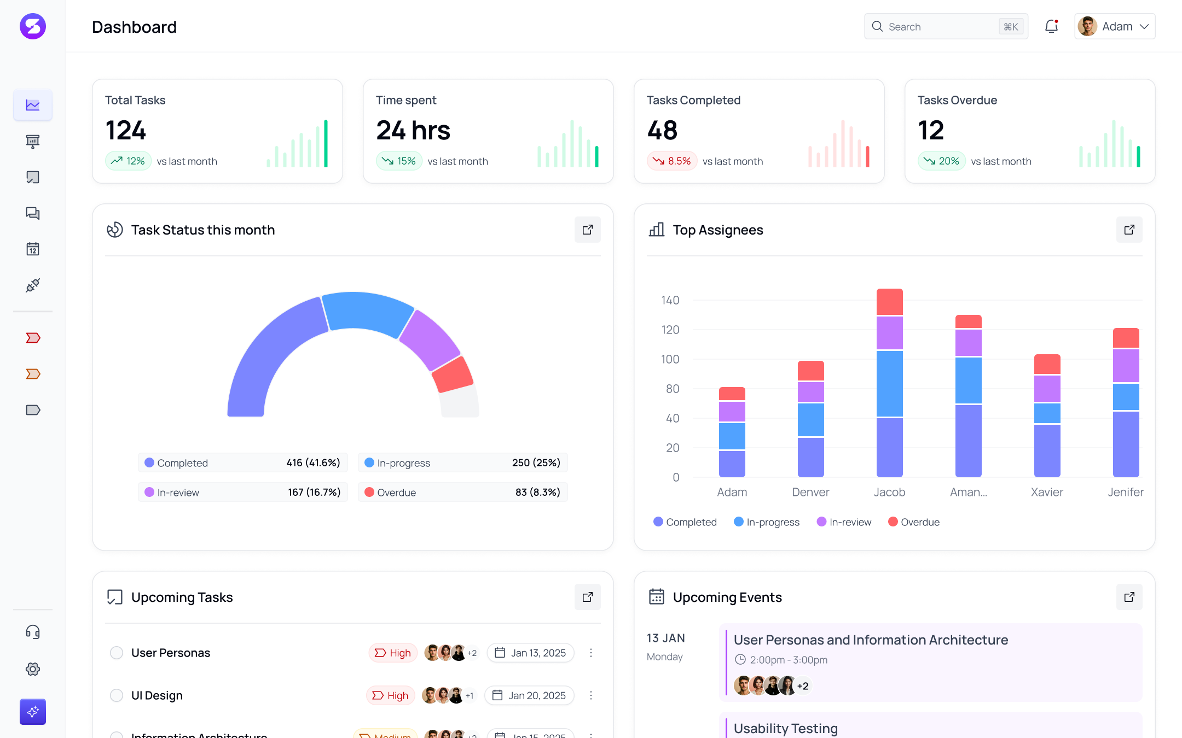Open the Adam user account dropdown
This screenshot has height=738, width=1182.
(1115, 26)
